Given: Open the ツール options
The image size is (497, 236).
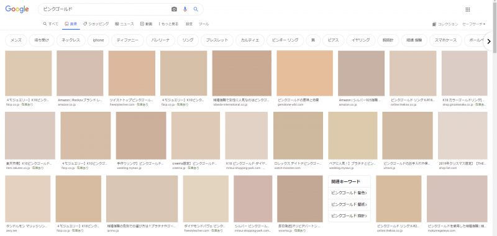Looking at the screenshot, I should point(204,24).
